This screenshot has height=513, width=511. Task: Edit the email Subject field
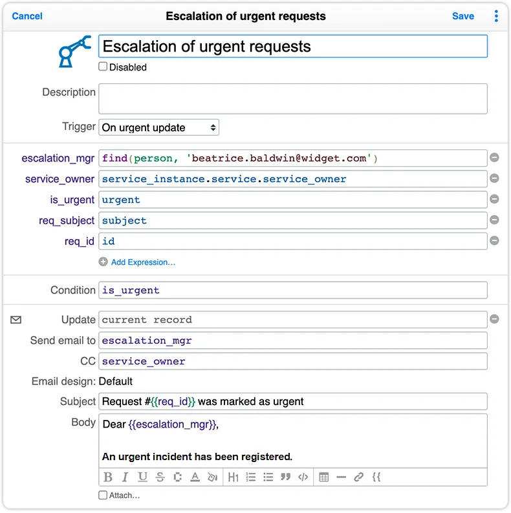pos(293,401)
